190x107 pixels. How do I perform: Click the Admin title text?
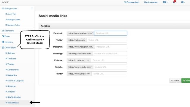click(x=6, y=2)
